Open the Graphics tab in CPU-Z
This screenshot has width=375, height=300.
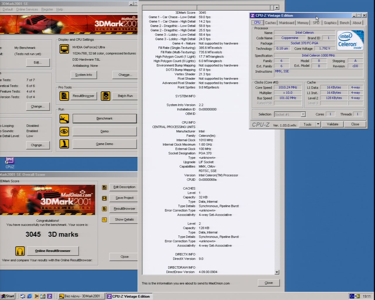coord(330,23)
